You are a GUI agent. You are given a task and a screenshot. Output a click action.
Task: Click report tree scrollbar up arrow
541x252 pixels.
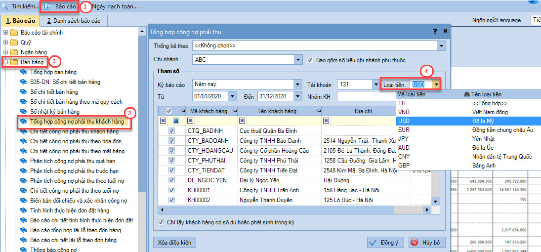click(x=141, y=32)
